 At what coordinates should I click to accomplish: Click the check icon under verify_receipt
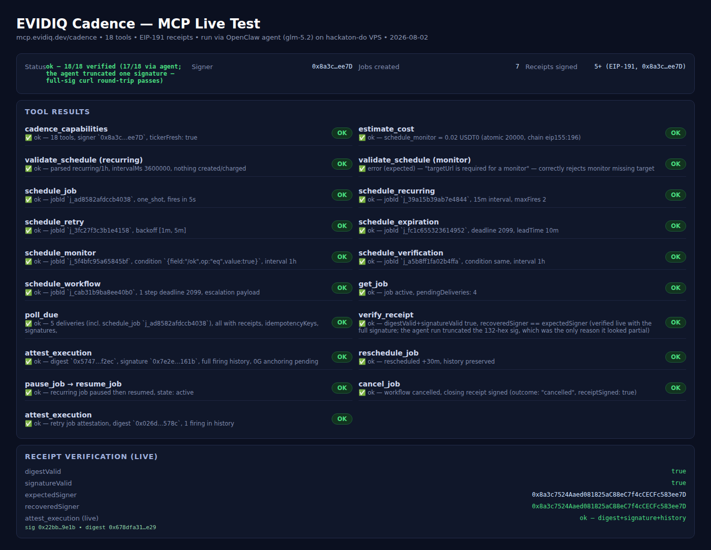pyautogui.click(x=362, y=323)
